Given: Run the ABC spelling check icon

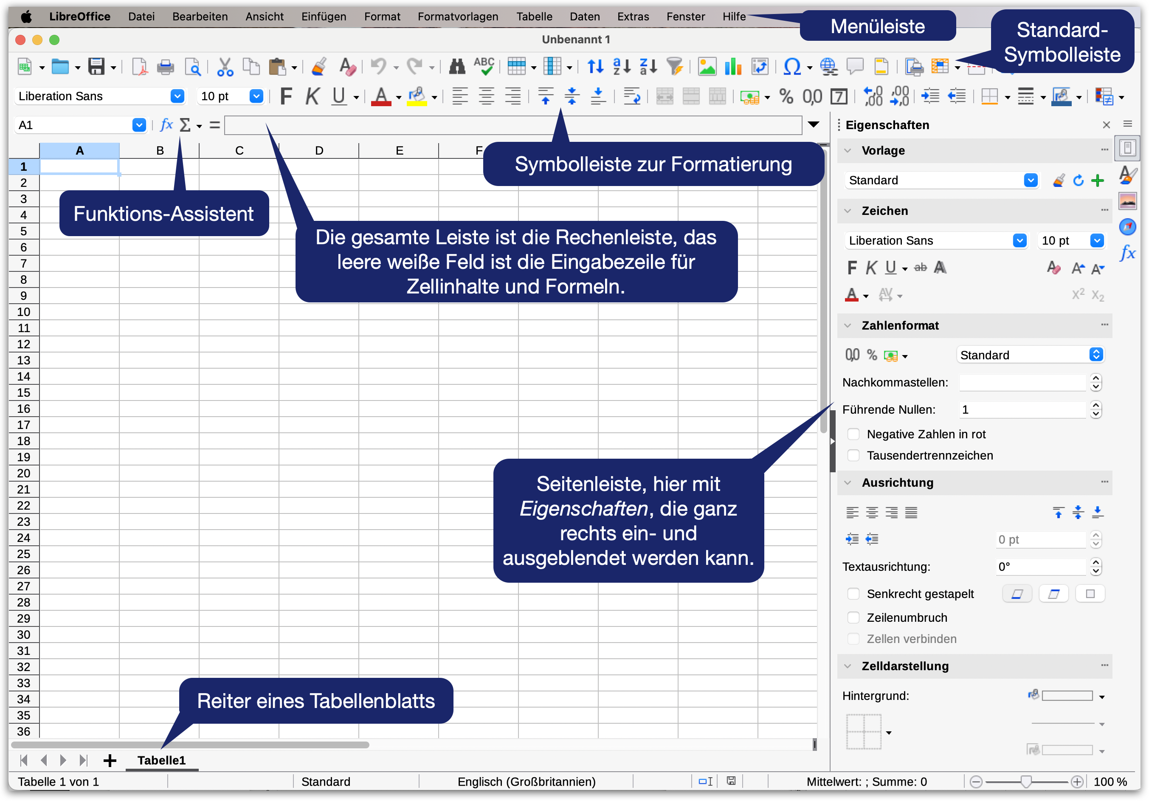Looking at the screenshot, I should [x=484, y=67].
